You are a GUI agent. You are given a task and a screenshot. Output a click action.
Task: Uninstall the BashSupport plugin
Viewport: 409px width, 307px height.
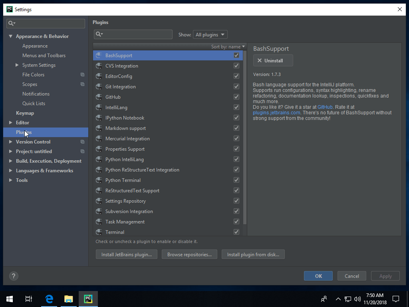click(x=273, y=61)
